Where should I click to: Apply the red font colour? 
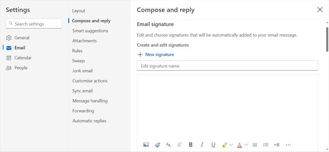239,145
